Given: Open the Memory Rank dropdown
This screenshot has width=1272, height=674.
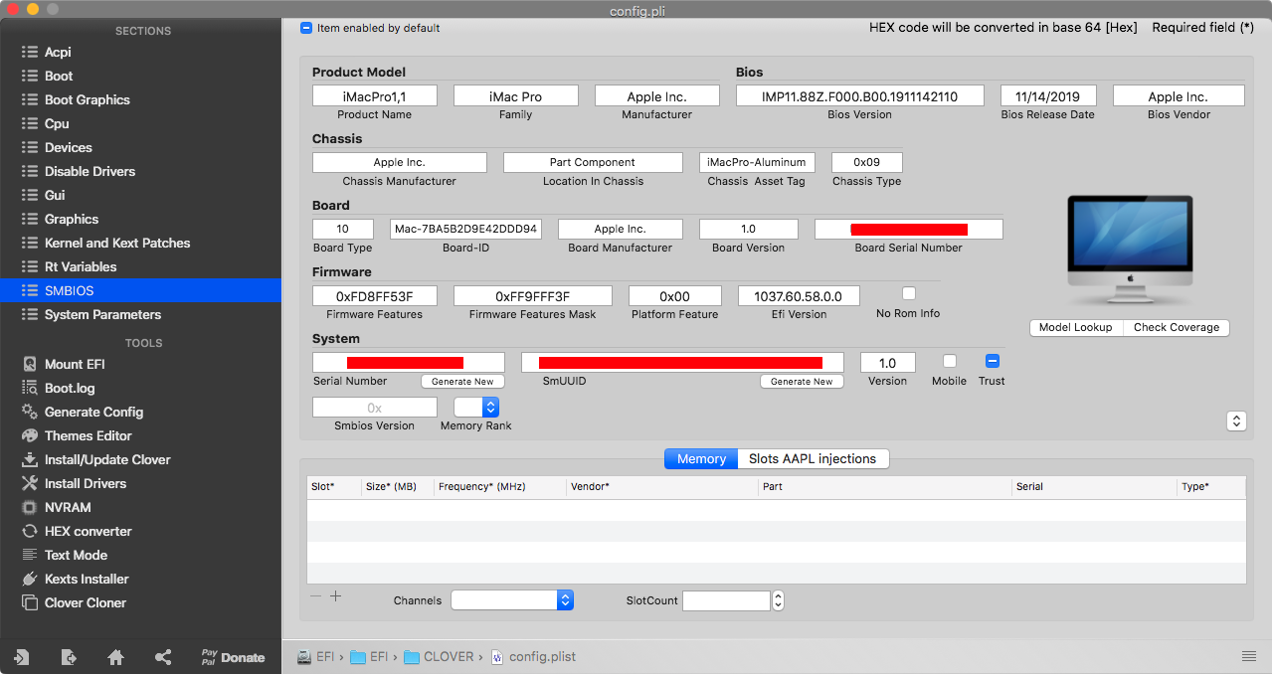Looking at the screenshot, I should pyautogui.click(x=476, y=407).
